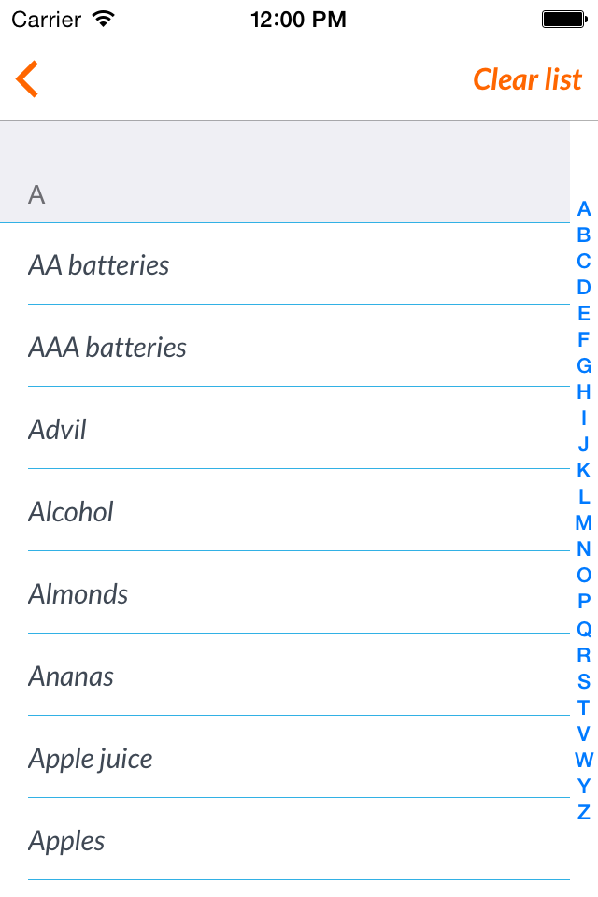The image size is (598, 897).
Task: Go to index letter S
Action: pos(584,681)
